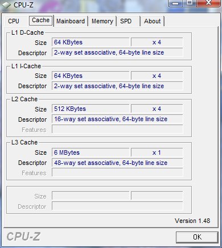This screenshot has height=248, width=222.
Task: Show the About tab
Action: click(x=153, y=21)
